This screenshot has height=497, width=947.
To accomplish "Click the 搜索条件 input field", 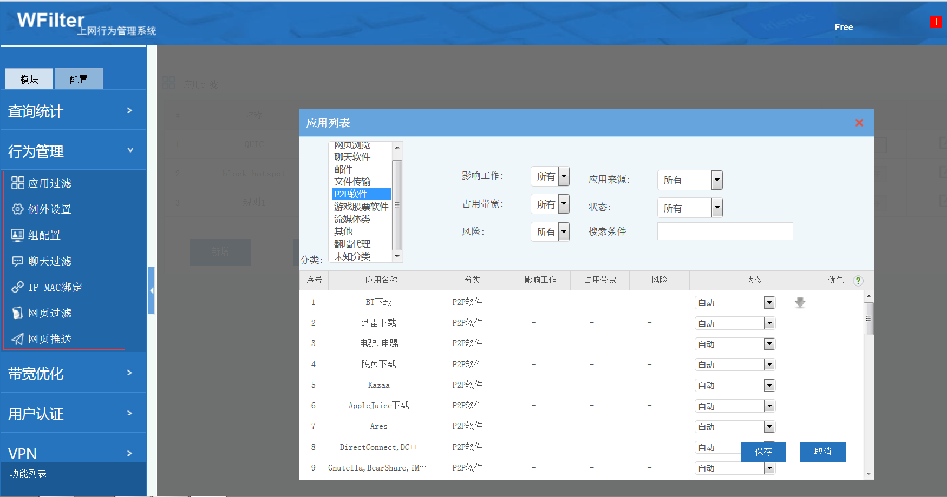I will tap(724, 231).
